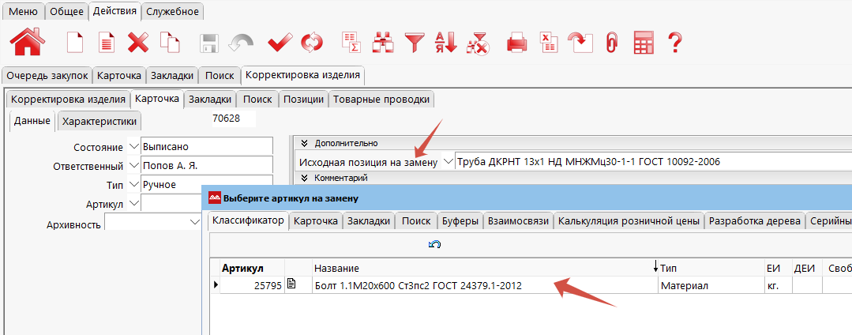852x335 pixels.
Task: Collapse the Комментарий section
Action: pos(304,177)
